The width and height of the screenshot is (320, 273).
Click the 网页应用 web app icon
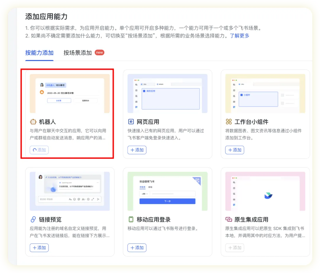(x=131, y=122)
